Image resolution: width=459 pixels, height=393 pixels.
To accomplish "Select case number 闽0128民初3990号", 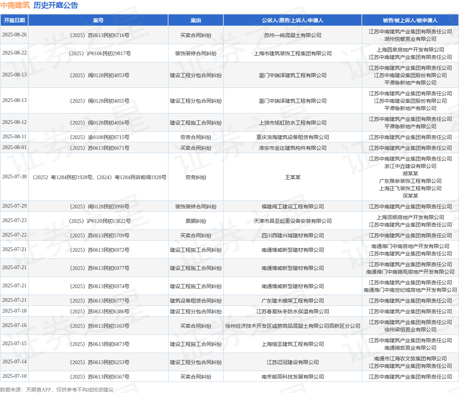I will point(98,207).
